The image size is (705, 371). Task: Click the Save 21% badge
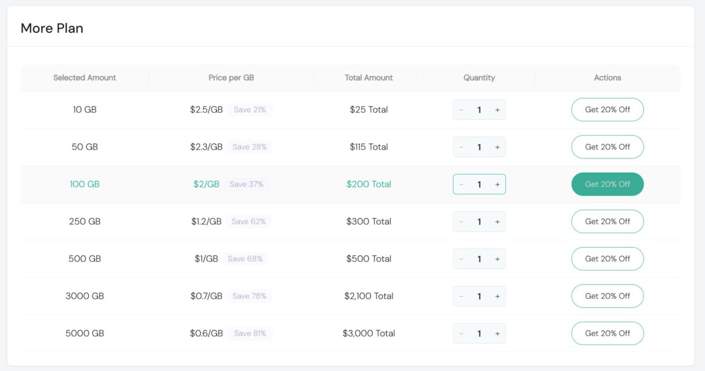coord(250,110)
